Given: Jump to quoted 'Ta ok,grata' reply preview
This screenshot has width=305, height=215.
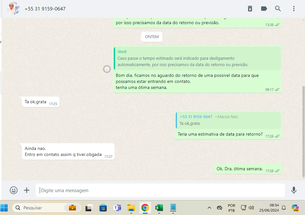Looking at the screenshot, I should 228,120.
